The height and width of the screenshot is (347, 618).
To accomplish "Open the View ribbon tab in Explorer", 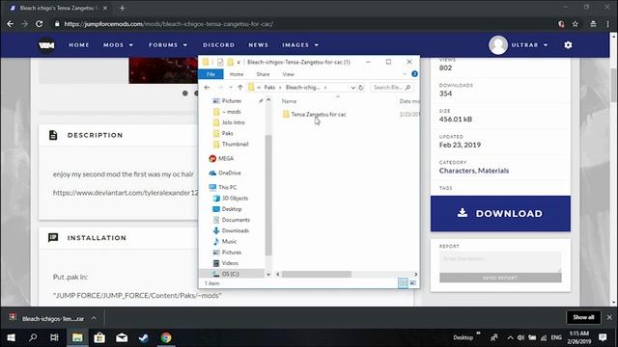I will pyautogui.click(x=288, y=74).
